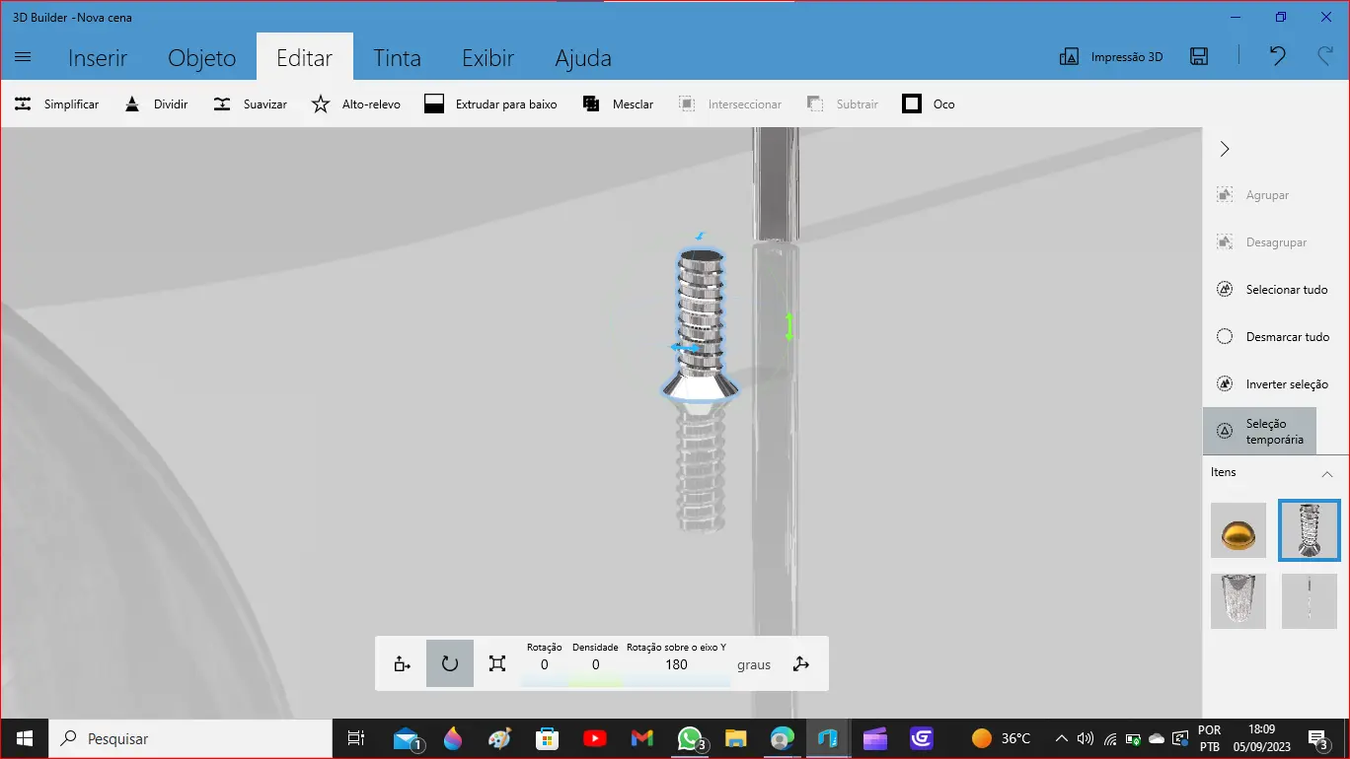Collapse the right sidebar using the arrow
The image size is (1350, 759).
(x=1224, y=148)
